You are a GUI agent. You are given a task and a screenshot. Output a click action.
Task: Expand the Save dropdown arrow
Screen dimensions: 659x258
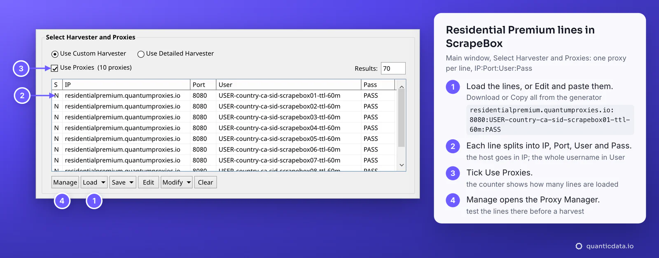(x=132, y=182)
